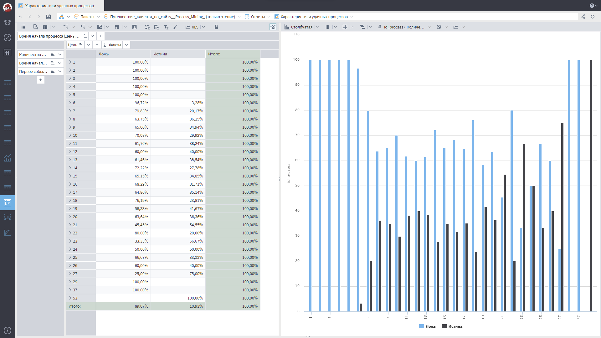Click the expand rows plus icon
Viewport: 601px width, 338px height.
pyautogui.click(x=83, y=27)
